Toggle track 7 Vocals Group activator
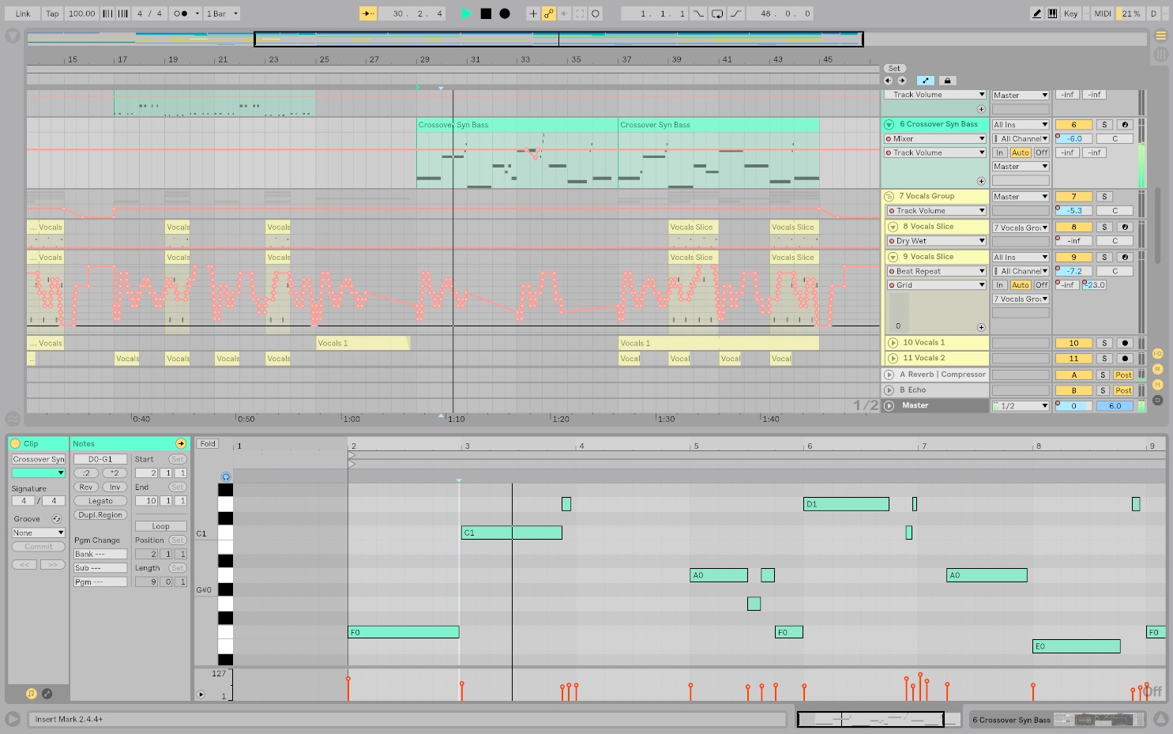Image resolution: width=1173 pixels, height=734 pixels. point(1073,197)
